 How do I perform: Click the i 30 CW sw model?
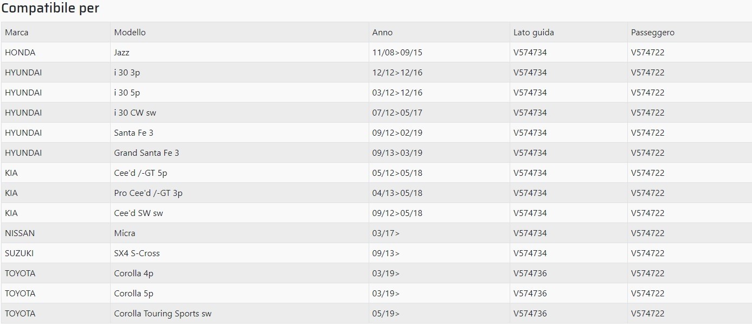135,113
